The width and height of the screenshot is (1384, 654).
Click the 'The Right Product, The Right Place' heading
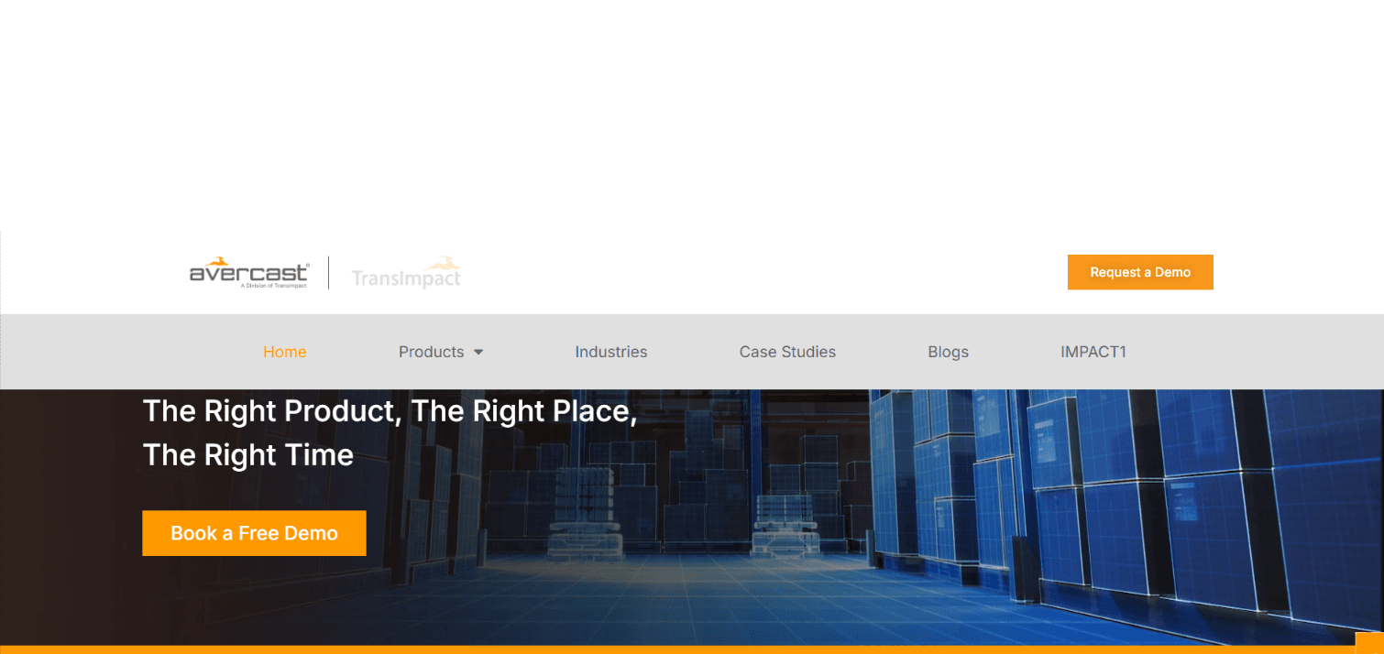(x=390, y=411)
